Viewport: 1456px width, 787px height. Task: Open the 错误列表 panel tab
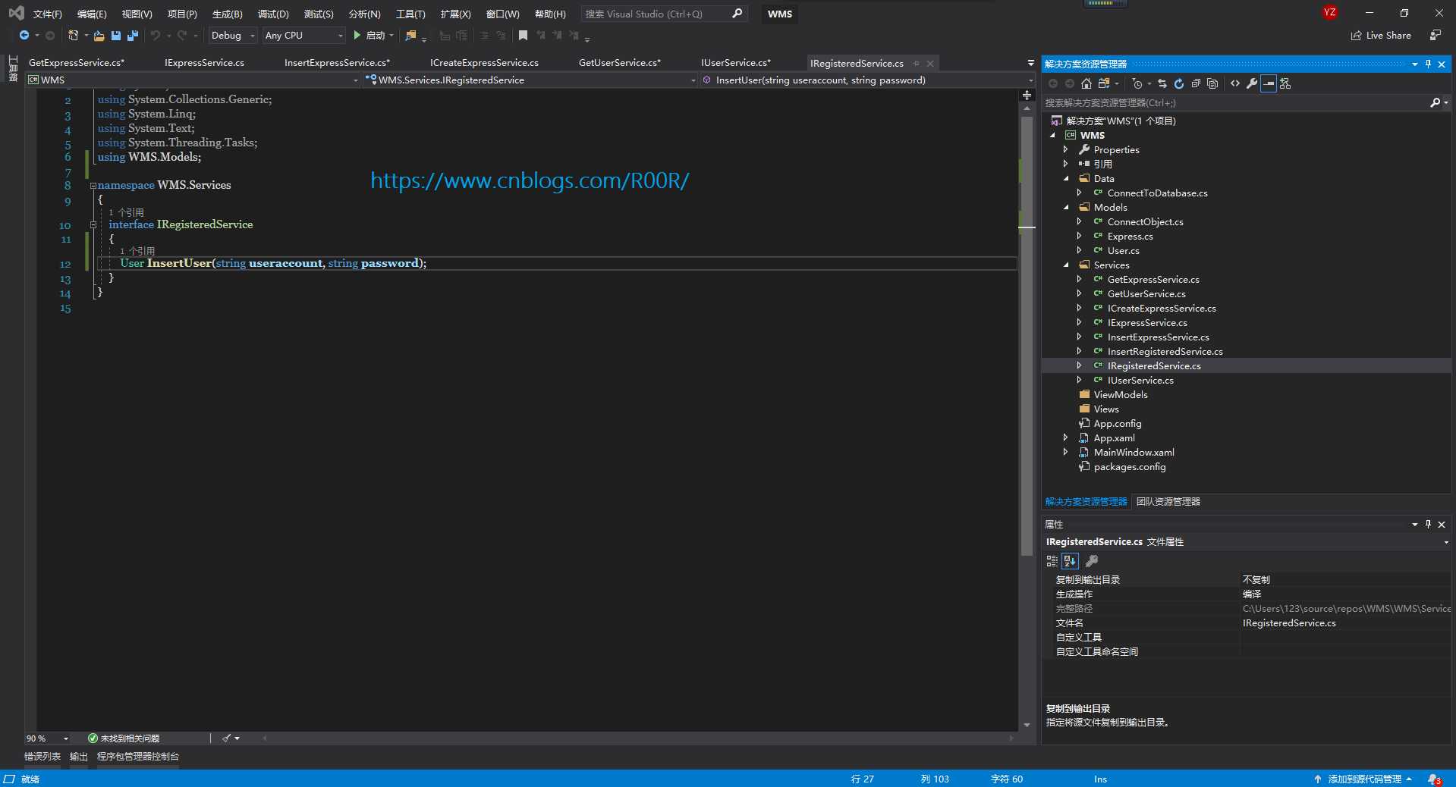pyautogui.click(x=42, y=757)
